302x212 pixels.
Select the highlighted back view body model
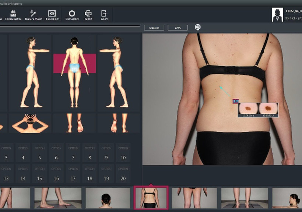tap(74, 72)
